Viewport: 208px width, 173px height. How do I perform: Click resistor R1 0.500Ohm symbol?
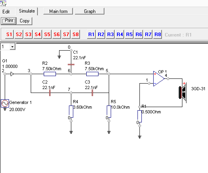[x=139, y=117]
